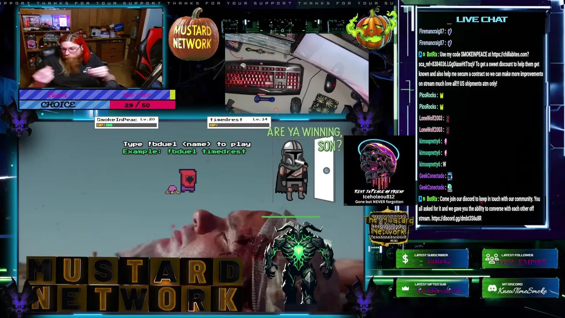Click the red hooded pixel character
565x318 pixels.
point(188,181)
